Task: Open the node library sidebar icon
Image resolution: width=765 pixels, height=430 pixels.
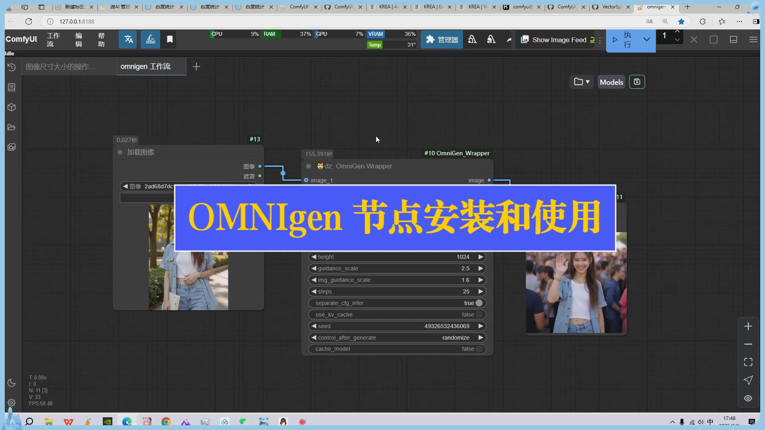Action: click(12, 87)
